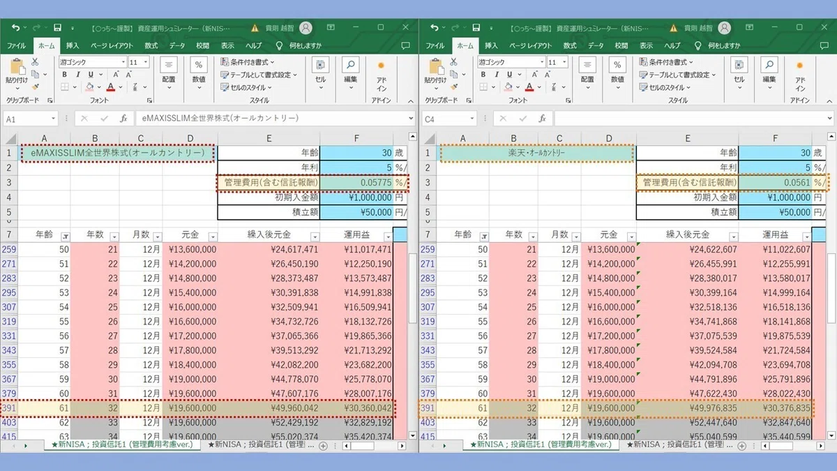Click Name Box showing C4 in right window
837x471 pixels.
click(449, 119)
